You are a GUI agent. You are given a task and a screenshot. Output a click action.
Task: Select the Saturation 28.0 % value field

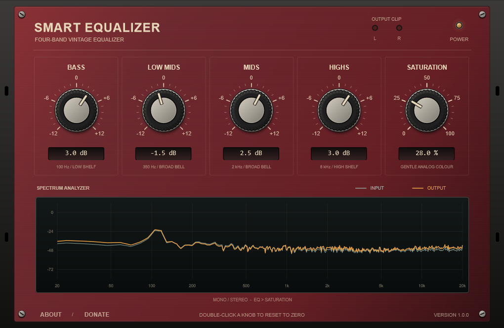pos(426,153)
